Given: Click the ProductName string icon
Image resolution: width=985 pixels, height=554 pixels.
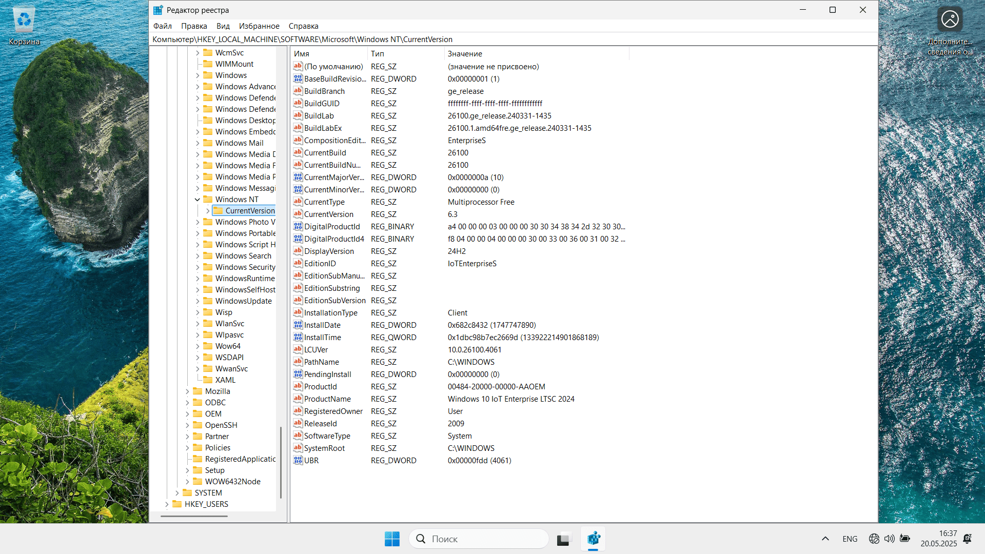Looking at the screenshot, I should (298, 399).
